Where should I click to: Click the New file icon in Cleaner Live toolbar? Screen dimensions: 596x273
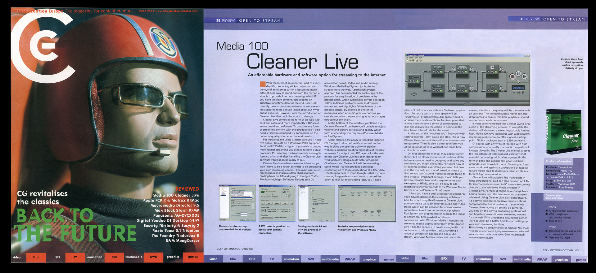(407, 61)
